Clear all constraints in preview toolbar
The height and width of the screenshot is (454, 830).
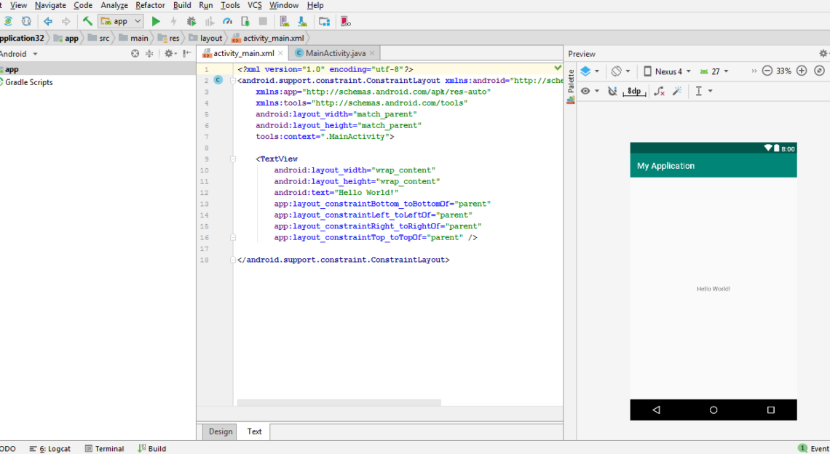(660, 91)
